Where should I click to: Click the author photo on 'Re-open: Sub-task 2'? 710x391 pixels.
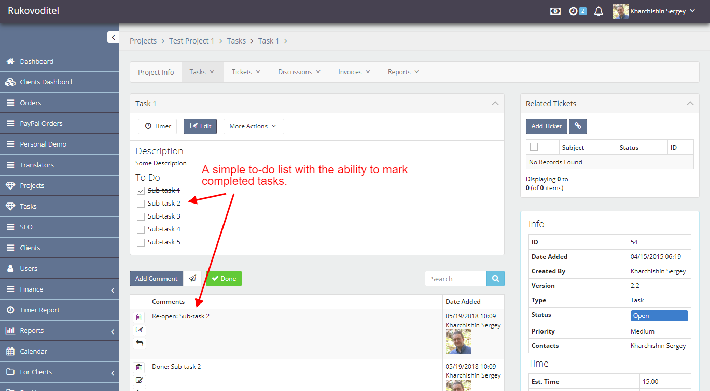(x=458, y=342)
